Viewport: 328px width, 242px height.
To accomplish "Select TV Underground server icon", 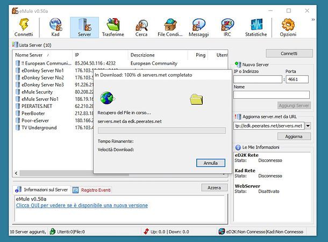I will click(x=18, y=128).
